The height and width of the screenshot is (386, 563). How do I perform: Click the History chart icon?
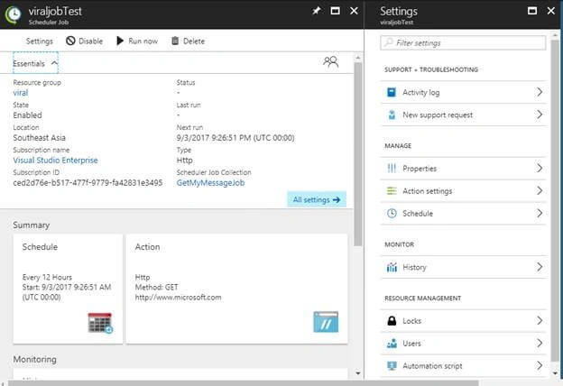392,267
